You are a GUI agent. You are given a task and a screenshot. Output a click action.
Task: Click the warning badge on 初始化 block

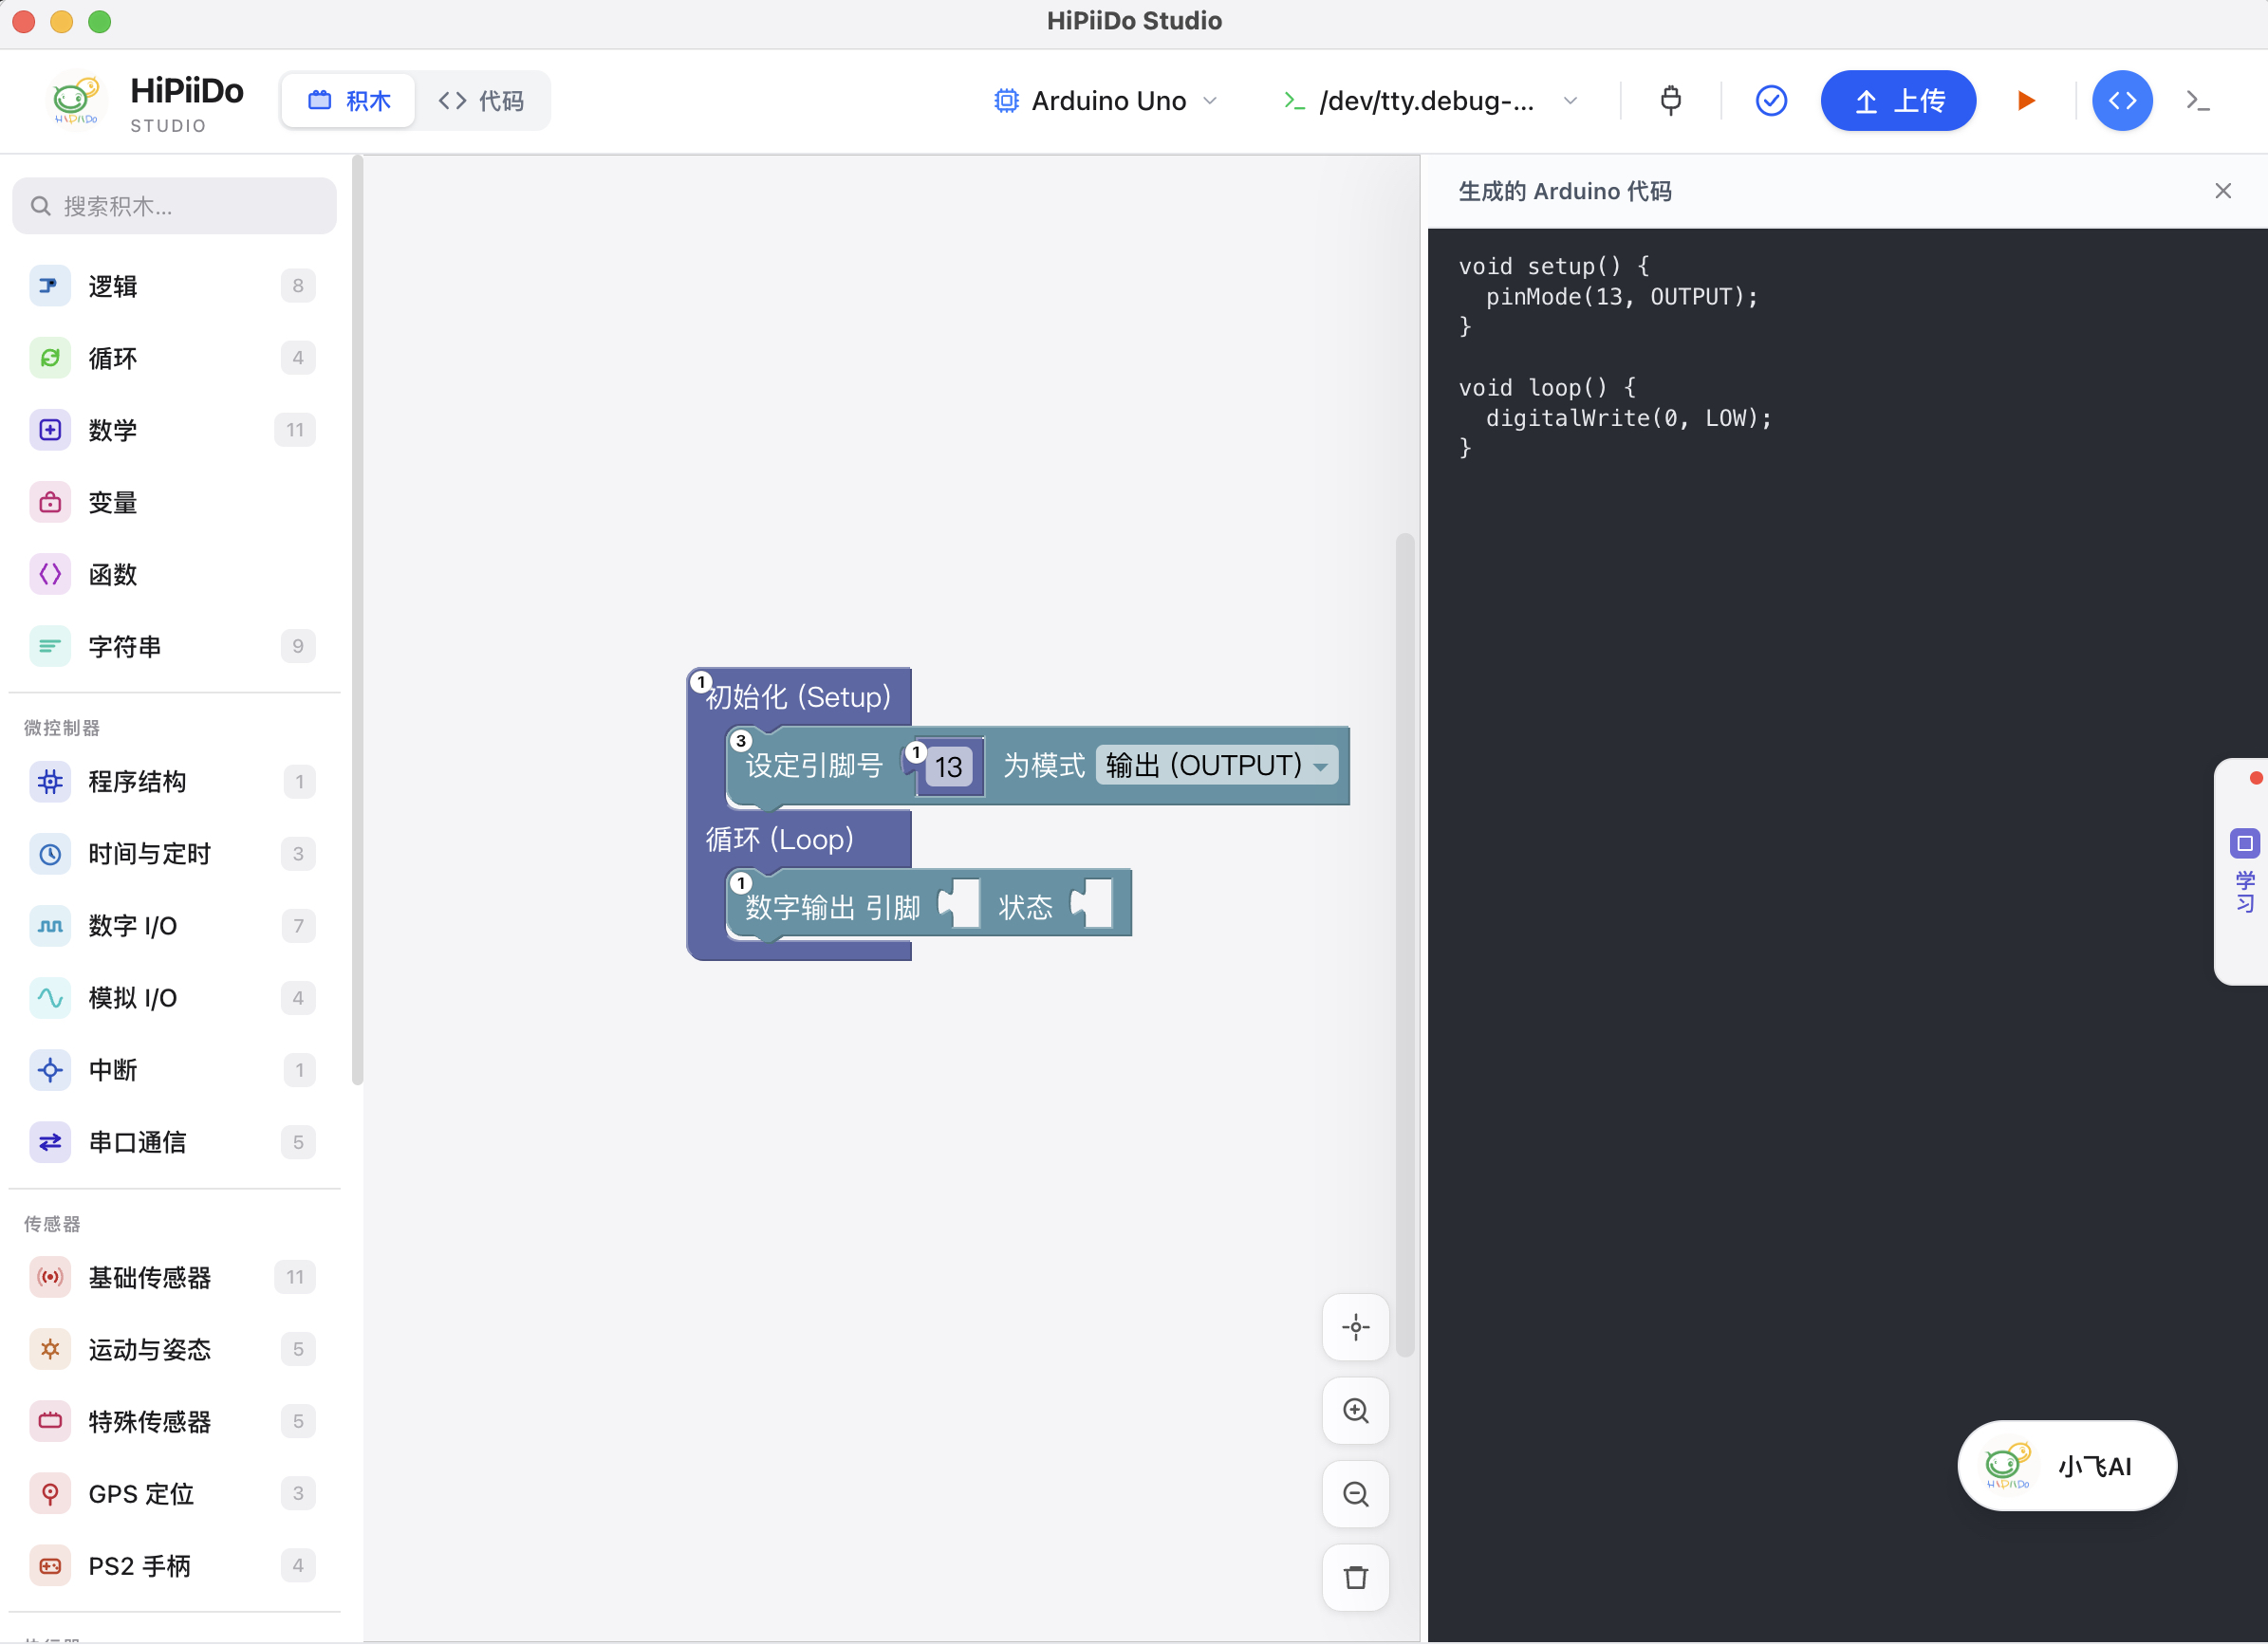pyautogui.click(x=702, y=682)
